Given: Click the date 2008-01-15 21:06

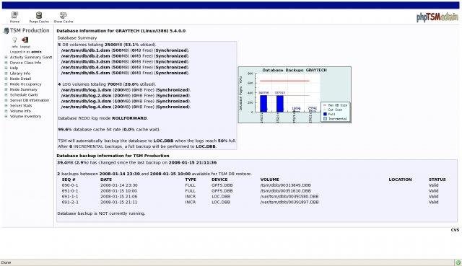Looking at the screenshot, I should [x=118, y=197].
